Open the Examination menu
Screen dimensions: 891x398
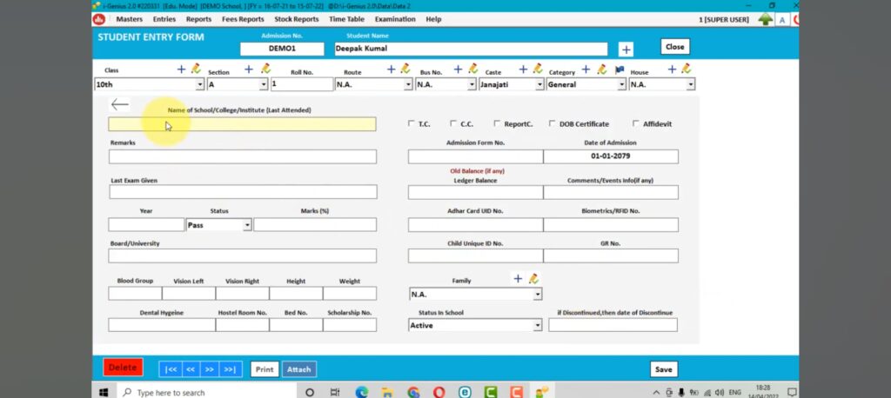click(394, 19)
